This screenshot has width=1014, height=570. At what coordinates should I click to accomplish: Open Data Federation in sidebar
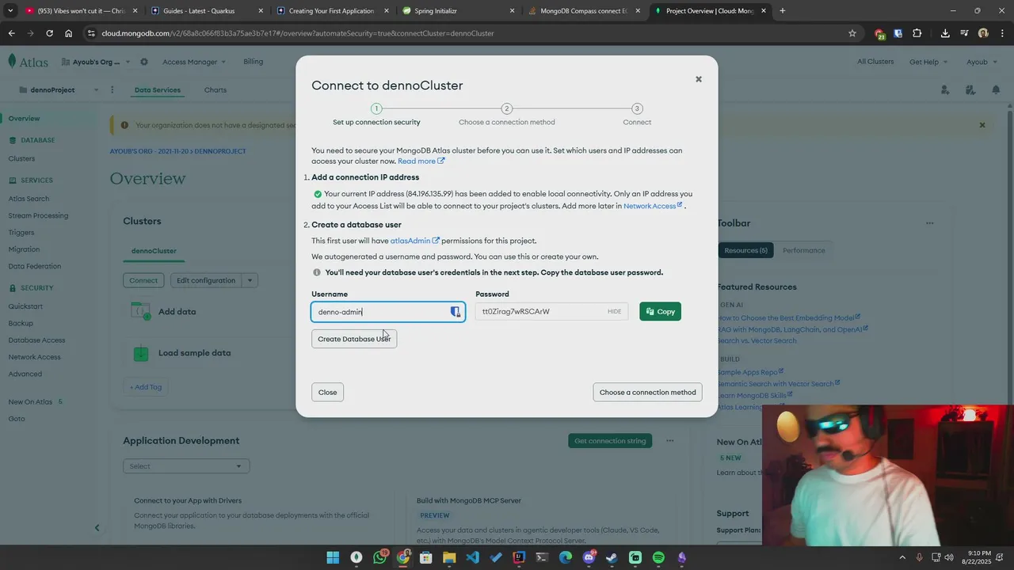(x=34, y=267)
